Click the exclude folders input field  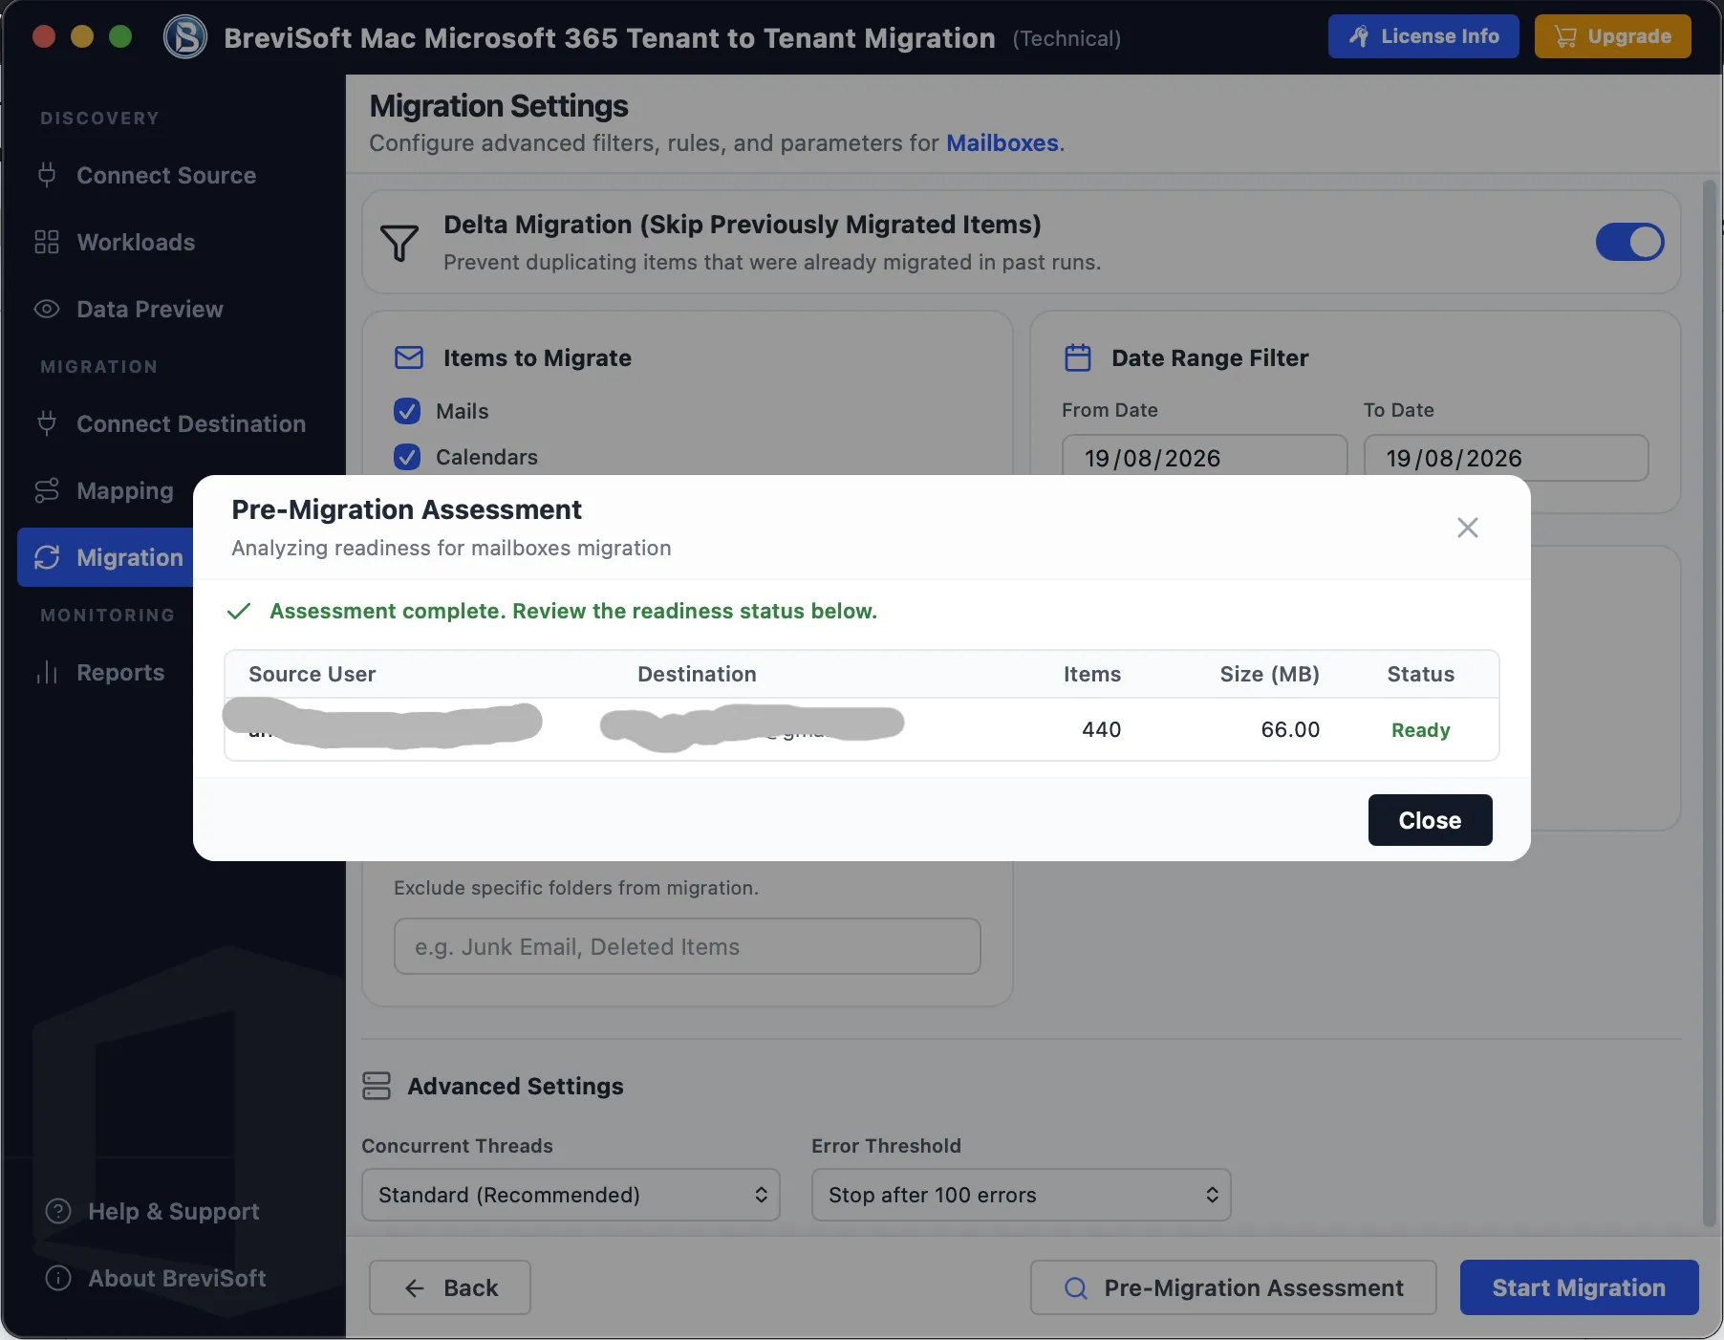687,946
